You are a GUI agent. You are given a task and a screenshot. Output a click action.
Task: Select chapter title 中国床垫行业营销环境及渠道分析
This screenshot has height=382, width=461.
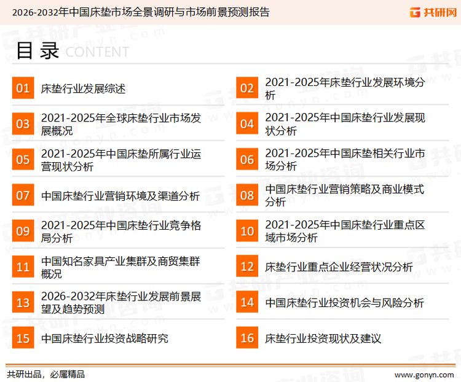[x=120, y=196]
